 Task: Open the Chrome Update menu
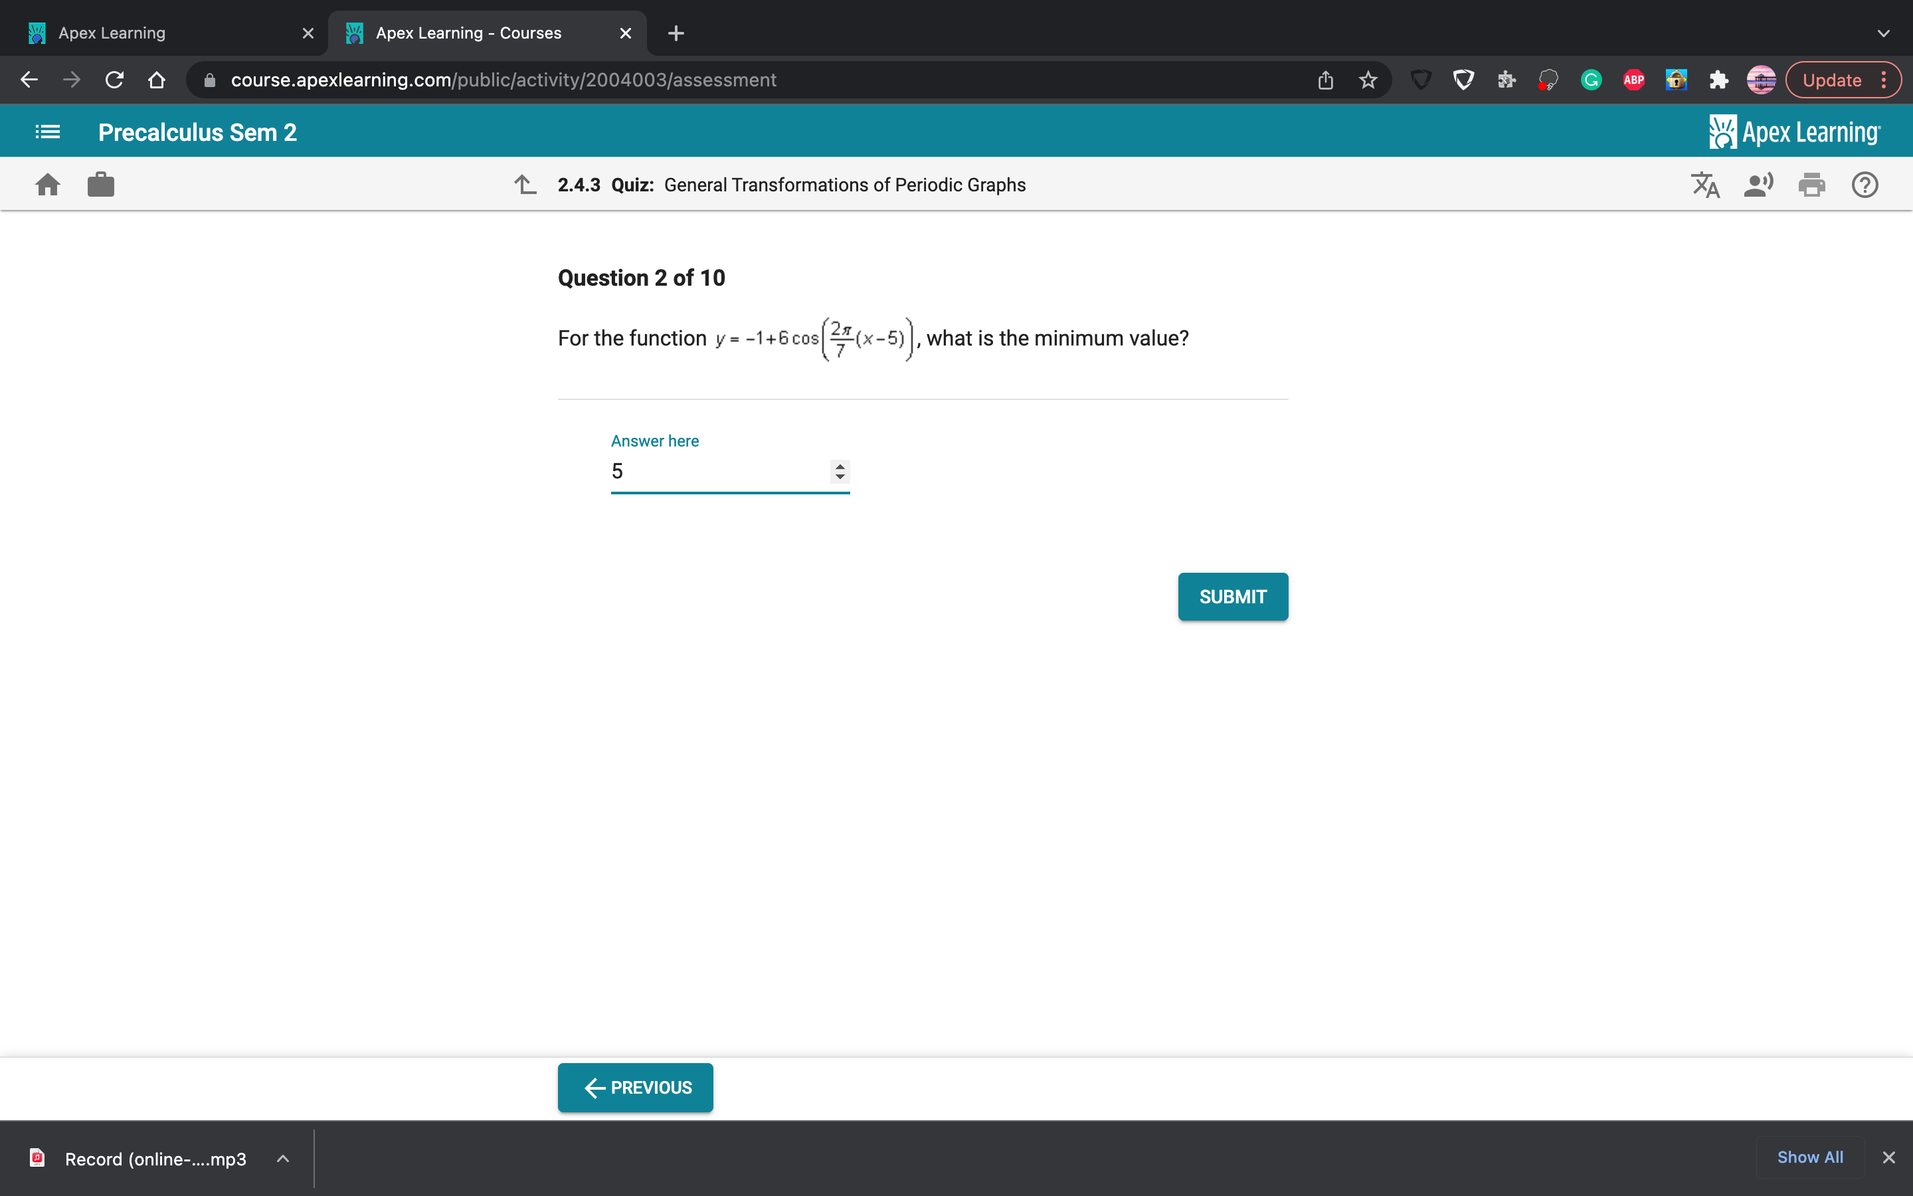tap(1843, 80)
